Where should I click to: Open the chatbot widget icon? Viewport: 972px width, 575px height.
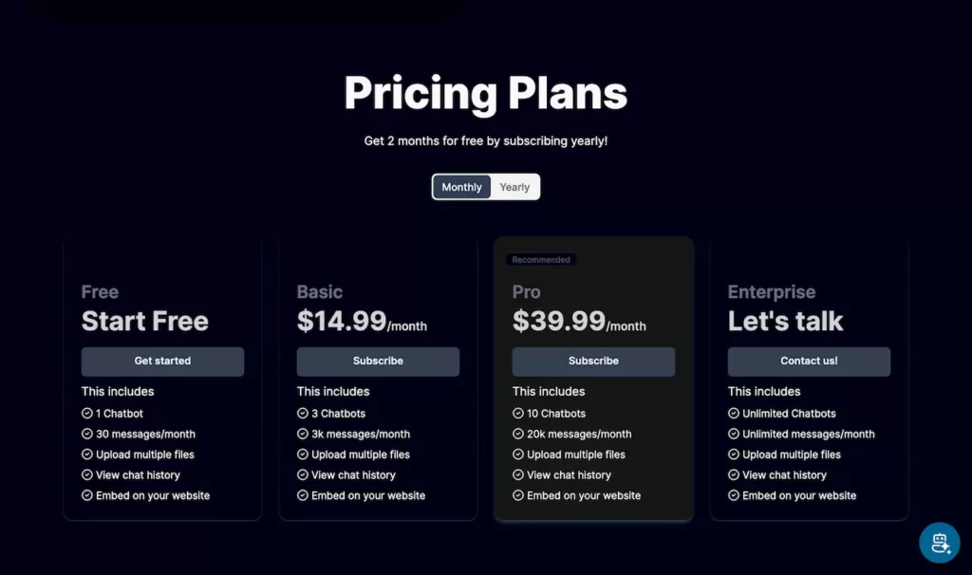[x=939, y=543]
